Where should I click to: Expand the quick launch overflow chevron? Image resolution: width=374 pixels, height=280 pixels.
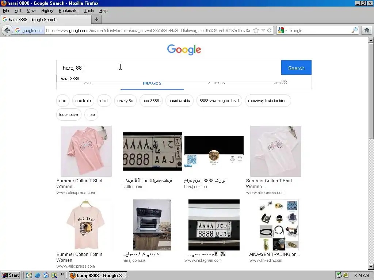click(x=62, y=274)
